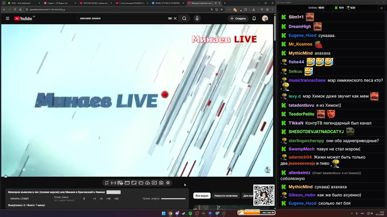The image size is (387, 217).
Task: Click the Копировать button next to title
Action: [x=113, y=192]
